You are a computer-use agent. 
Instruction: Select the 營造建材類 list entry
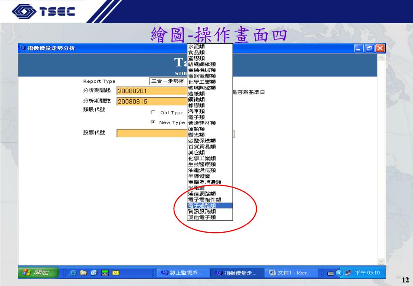210,123
